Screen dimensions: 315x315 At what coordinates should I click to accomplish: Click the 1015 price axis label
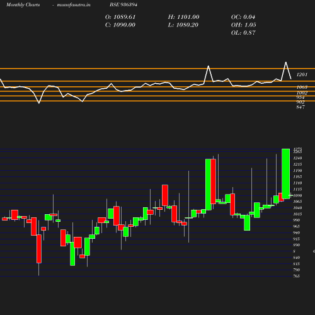(297, 214)
